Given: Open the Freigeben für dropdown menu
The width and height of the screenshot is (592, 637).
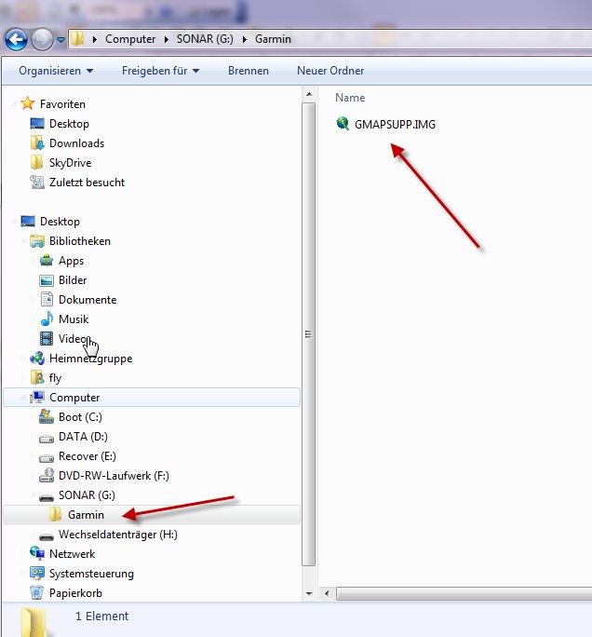Looking at the screenshot, I should pos(160,71).
